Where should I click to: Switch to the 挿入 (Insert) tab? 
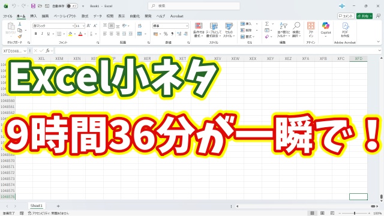coord(34,16)
